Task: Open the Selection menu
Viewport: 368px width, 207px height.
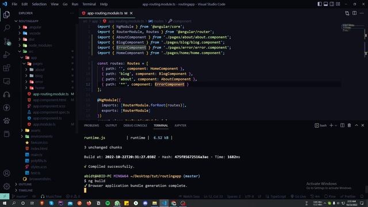Action: (x=39, y=4)
